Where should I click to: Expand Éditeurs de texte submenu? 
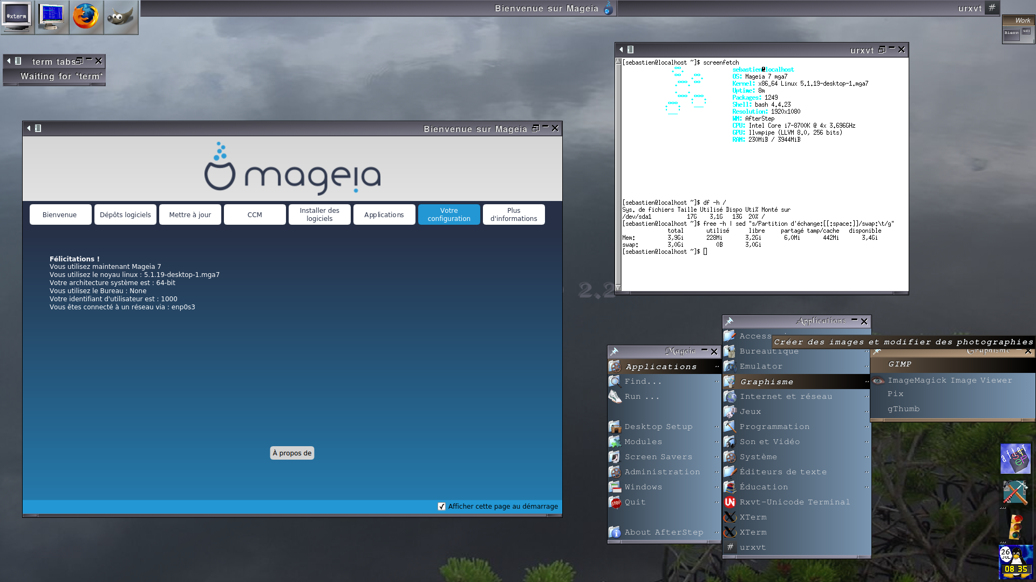[x=867, y=472]
